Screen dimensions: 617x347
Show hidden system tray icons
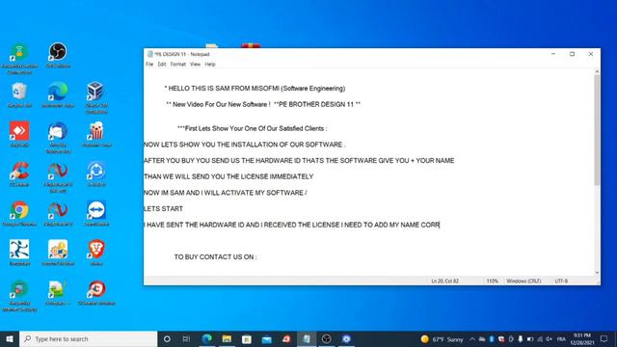point(472,338)
